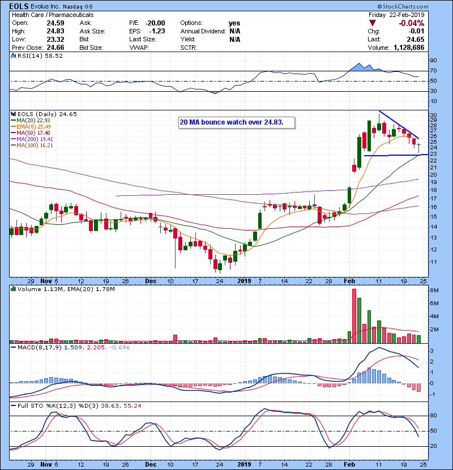The image size is (453, 470).
Task: Click the EOLS ticker symbol in the title
Action: [x=19, y=6]
